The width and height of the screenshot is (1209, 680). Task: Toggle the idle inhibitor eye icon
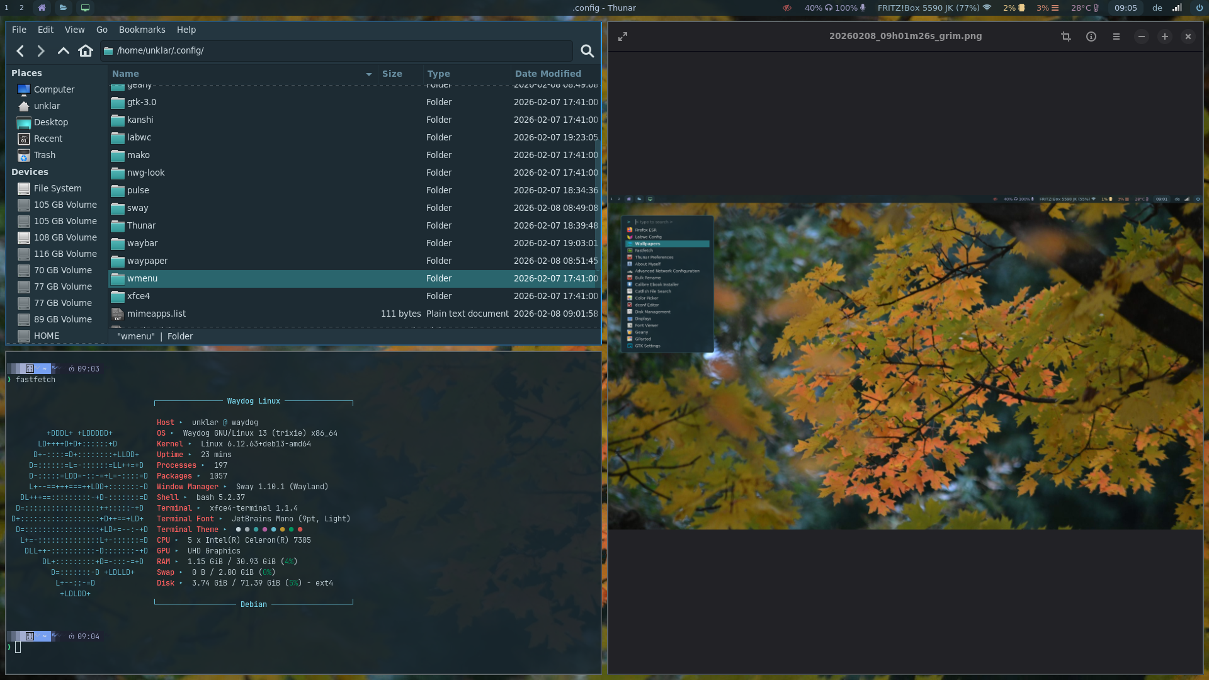[786, 8]
